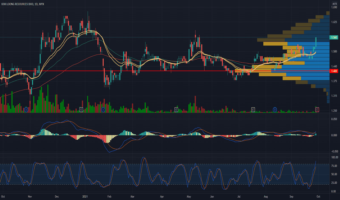
Task: Select the green 1.560 current price label
Action: [334, 37]
